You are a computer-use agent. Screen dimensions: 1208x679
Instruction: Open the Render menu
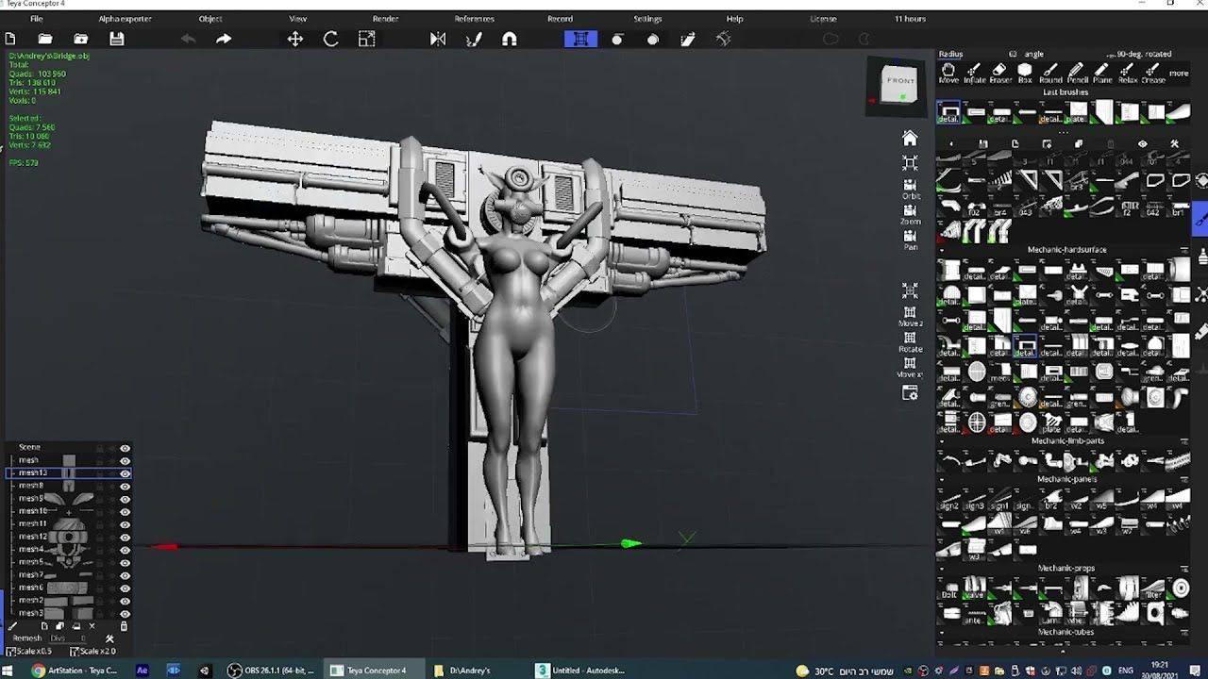pyautogui.click(x=385, y=19)
